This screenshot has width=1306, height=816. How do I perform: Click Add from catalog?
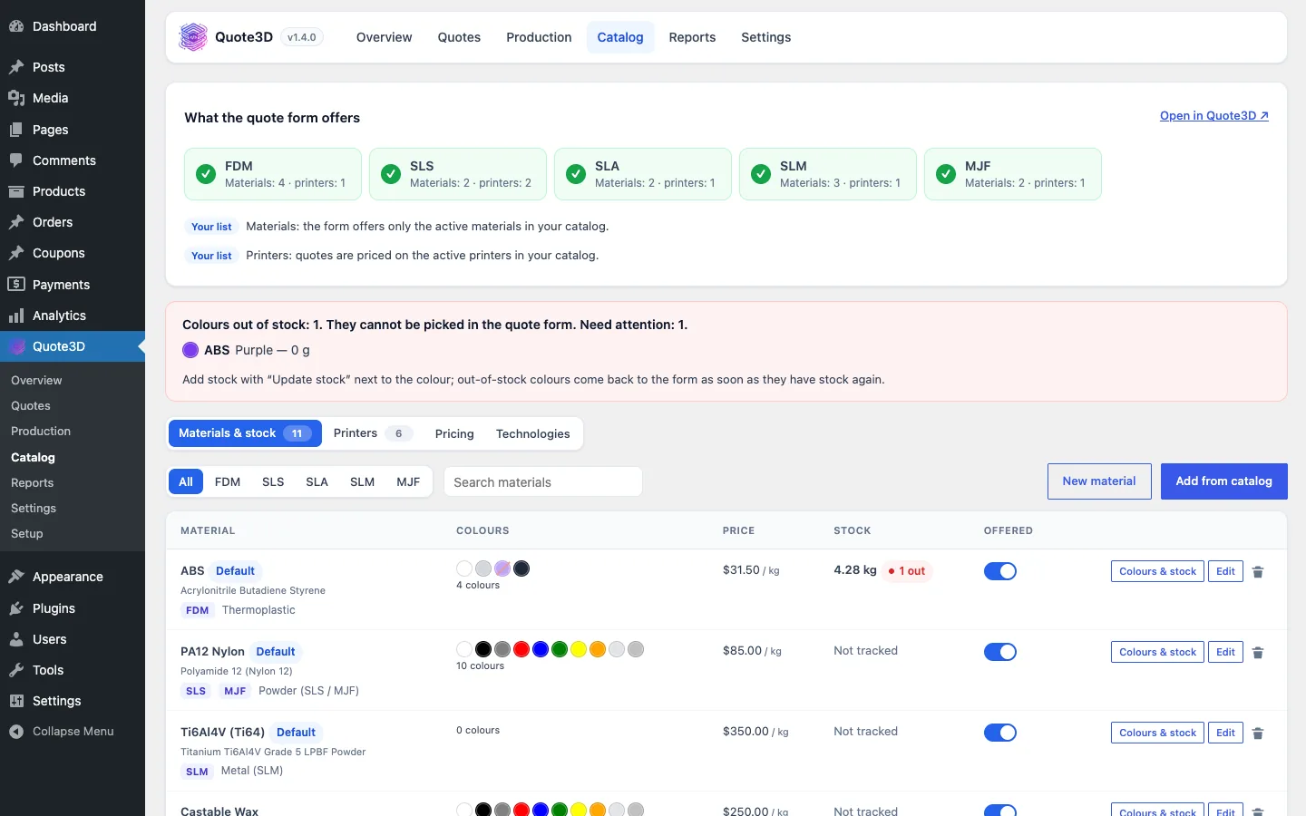pyautogui.click(x=1223, y=481)
